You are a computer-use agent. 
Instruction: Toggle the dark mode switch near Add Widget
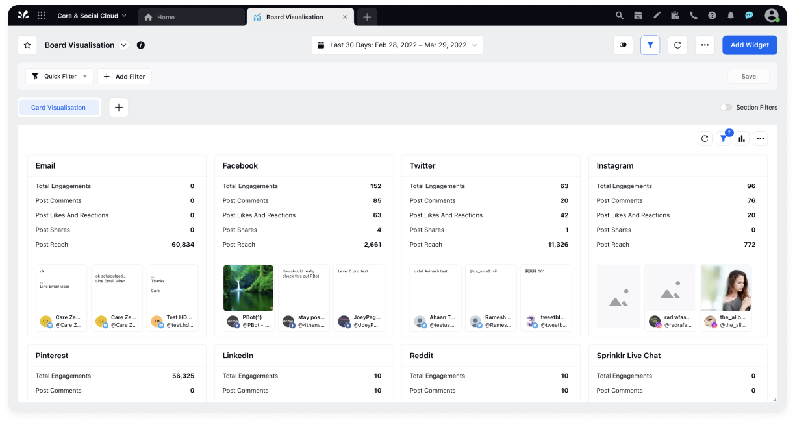point(623,45)
